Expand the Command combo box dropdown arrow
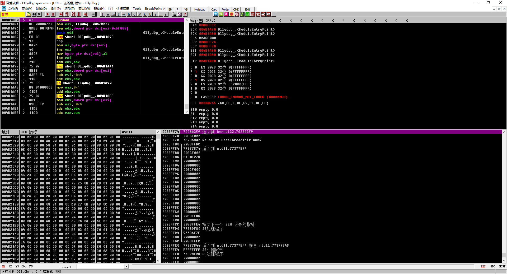Image resolution: width=507 pixels, height=274 pixels. (x=126, y=266)
